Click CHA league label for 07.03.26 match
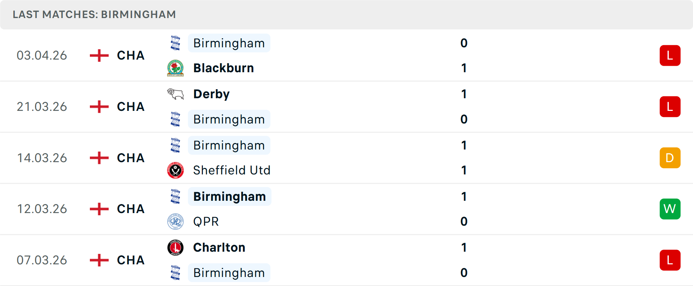 coord(131,260)
